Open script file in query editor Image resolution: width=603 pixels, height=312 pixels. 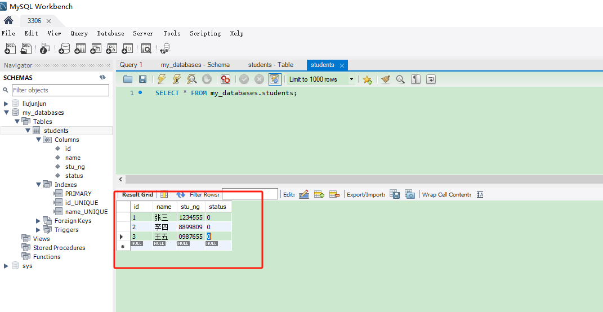point(128,79)
